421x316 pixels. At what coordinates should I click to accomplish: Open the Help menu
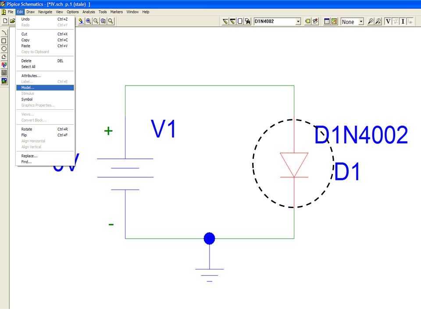click(x=146, y=12)
